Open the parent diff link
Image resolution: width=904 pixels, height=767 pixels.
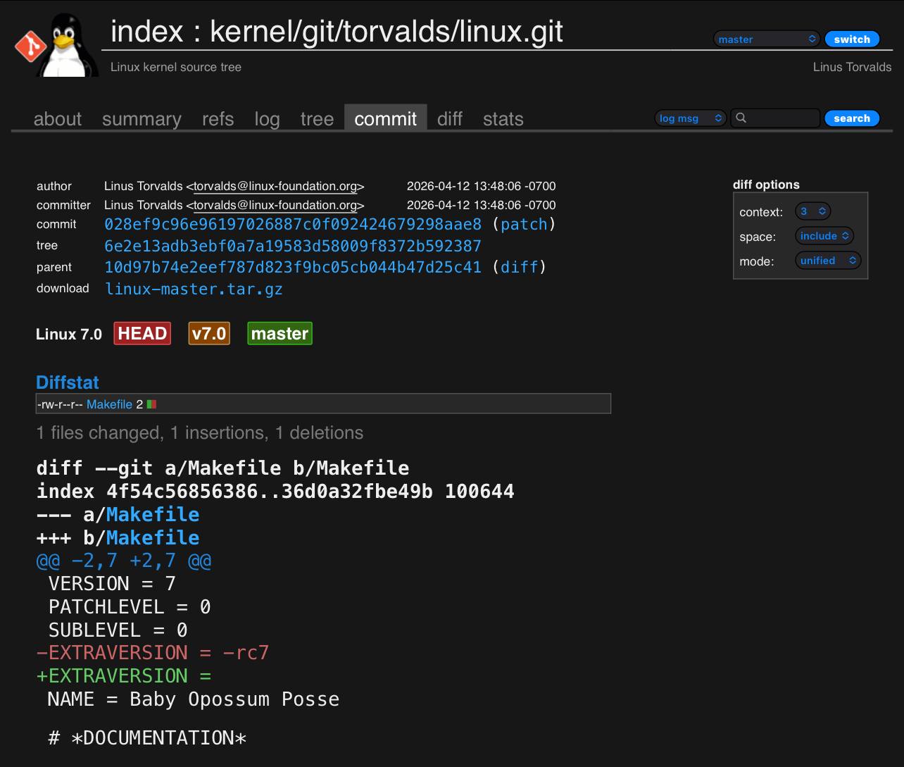519,268
